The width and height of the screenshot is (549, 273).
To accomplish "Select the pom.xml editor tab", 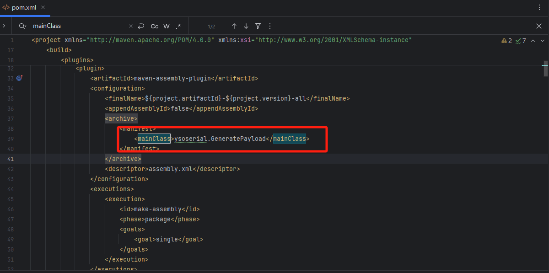I will (21, 7).
